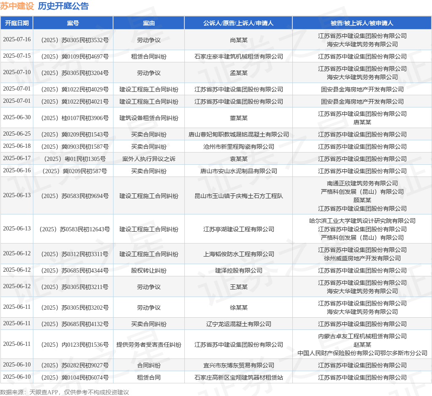
Task: Click date cell 2025-07-10
Action: coord(17,72)
